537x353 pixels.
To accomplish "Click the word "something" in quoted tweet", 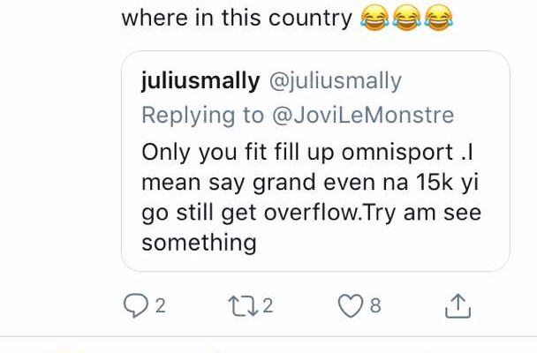I will [x=199, y=243].
